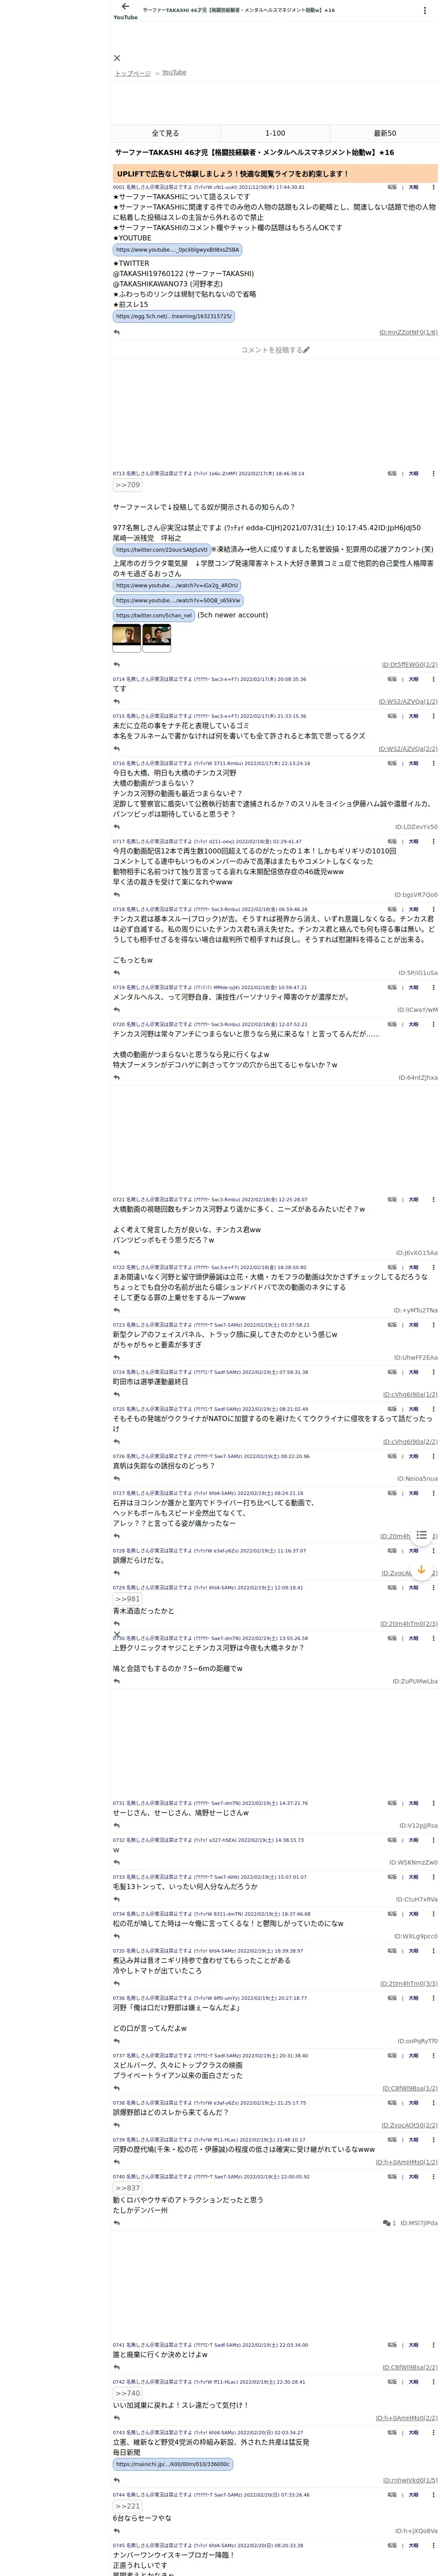This screenshot has width=440, height=2576.
Task: Close the ad above the breadcrumb
Action: coord(117,58)
